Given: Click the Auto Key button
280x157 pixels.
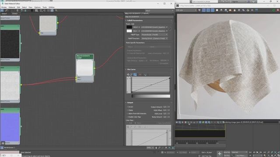Looking at the screenshot, I should [x=227, y=152].
